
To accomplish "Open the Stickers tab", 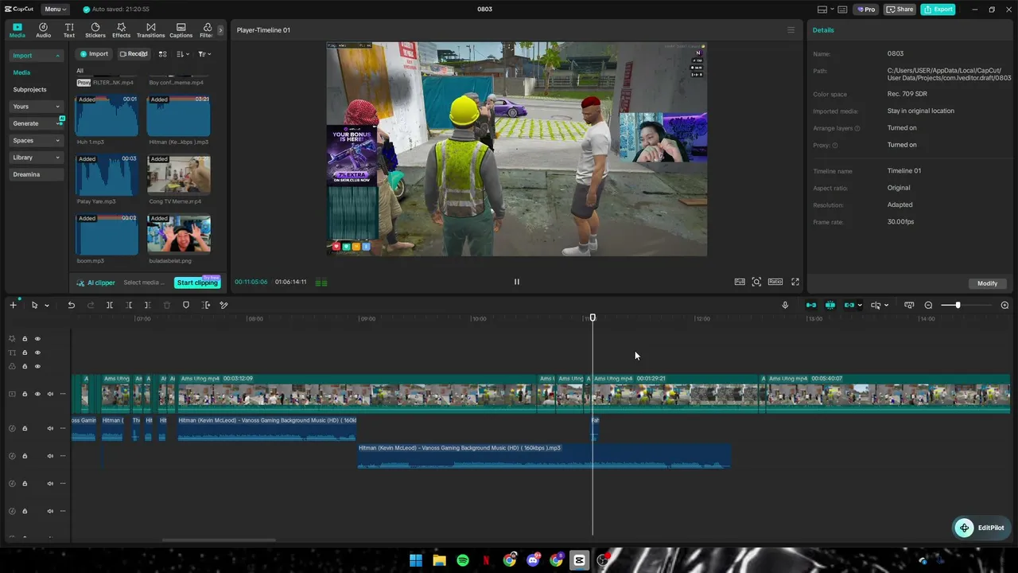I will (x=95, y=30).
